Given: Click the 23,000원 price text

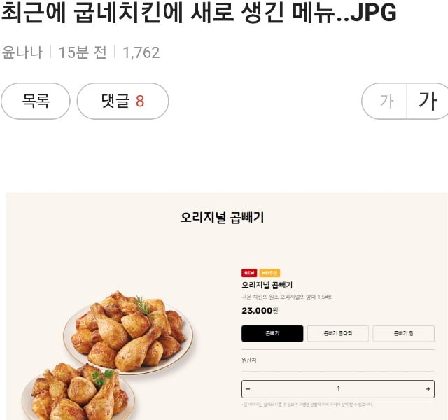Looking at the screenshot, I should [x=260, y=311].
